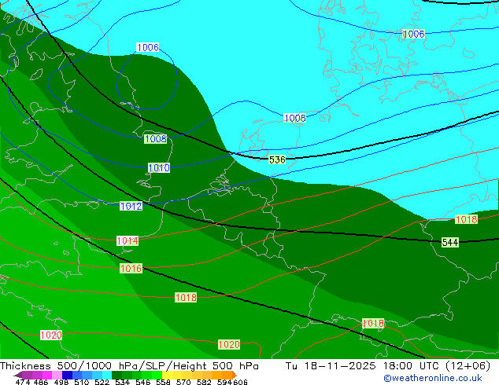Click the 510 legend value
This screenshot has height=385, width=499.
(x=82, y=382)
